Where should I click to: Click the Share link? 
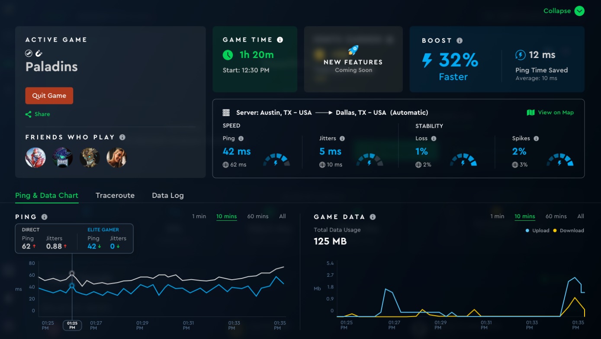click(42, 114)
